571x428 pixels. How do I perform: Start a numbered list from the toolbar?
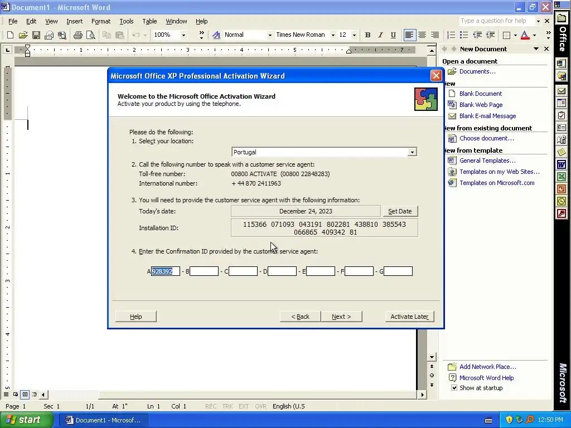tap(451, 35)
